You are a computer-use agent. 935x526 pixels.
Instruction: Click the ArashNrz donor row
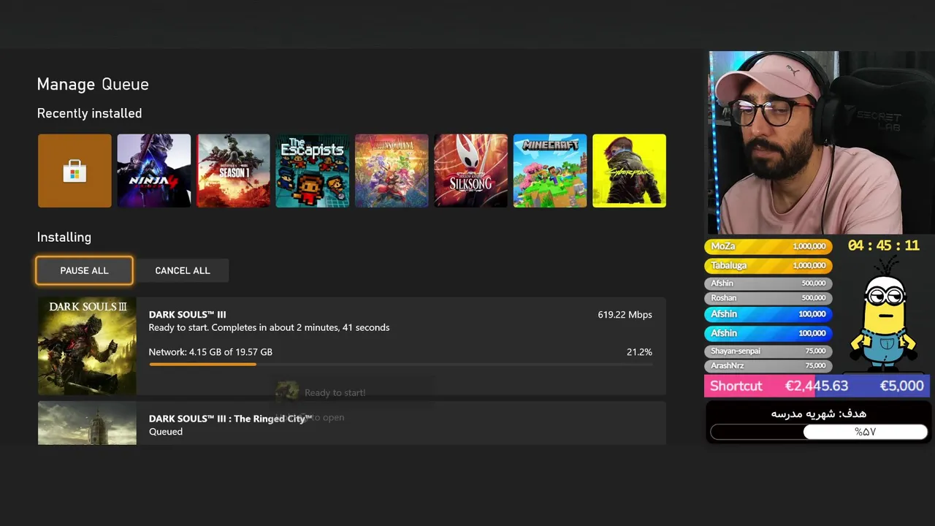coord(768,365)
